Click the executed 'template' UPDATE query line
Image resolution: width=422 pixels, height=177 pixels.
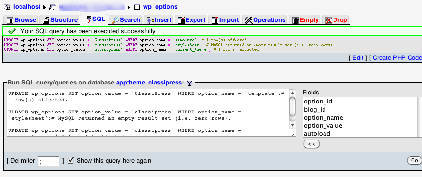point(127,40)
